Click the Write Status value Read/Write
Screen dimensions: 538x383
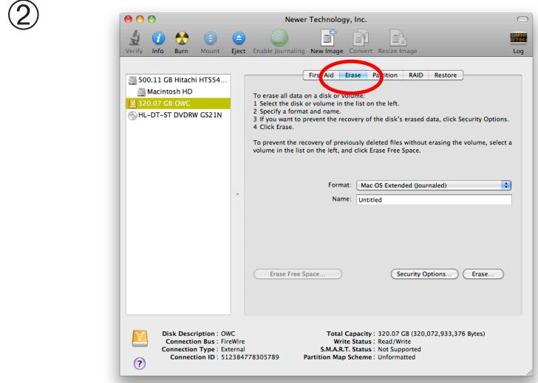(x=394, y=341)
